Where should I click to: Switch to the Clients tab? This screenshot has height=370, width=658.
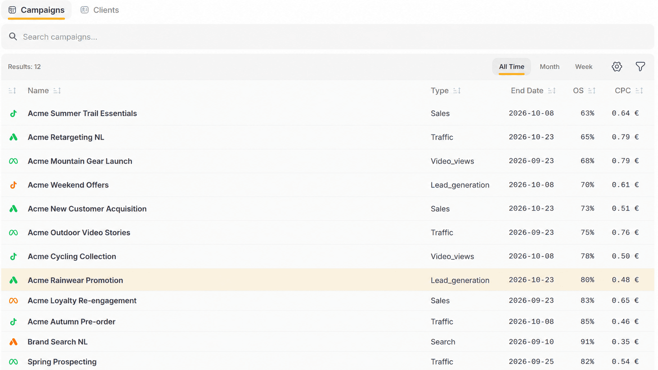(x=100, y=10)
